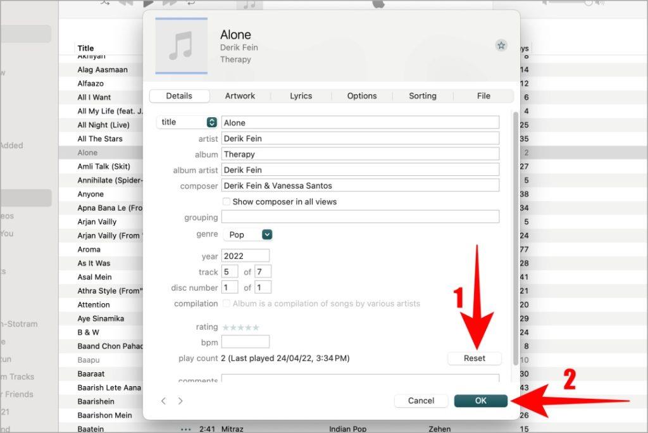Select All I Want in the song list
This screenshot has height=433, width=648.
pos(94,97)
